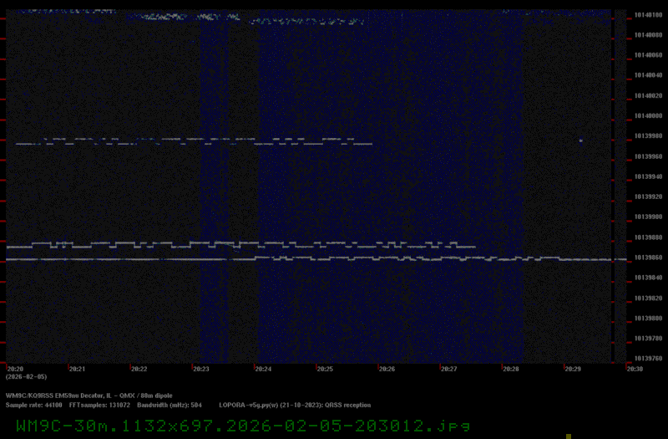Click the 20:24 time axis marker
The width and height of the screenshot is (668, 439).
[263, 369]
